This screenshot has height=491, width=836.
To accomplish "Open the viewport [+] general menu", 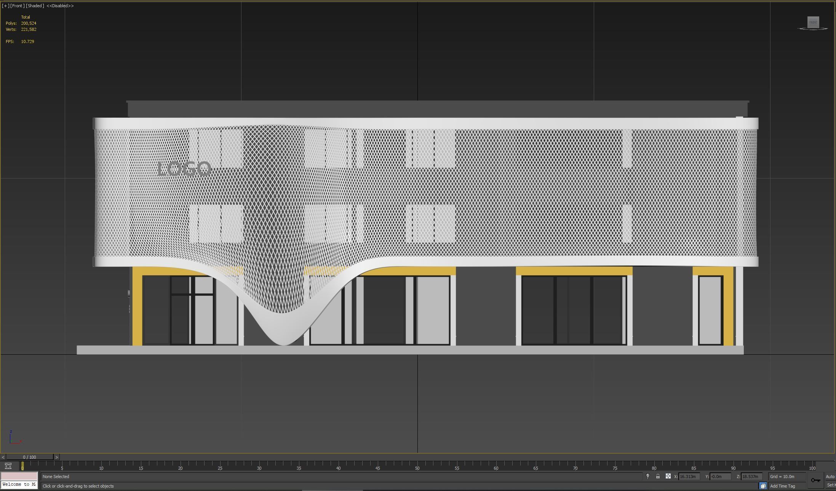I will coord(6,6).
